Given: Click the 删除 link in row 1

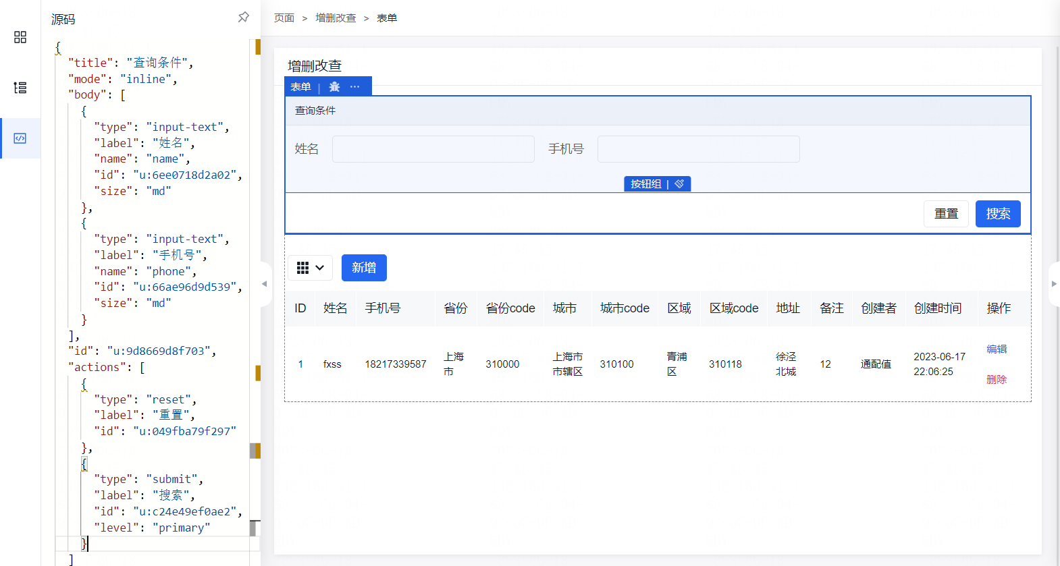Looking at the screenshot, I should click(x=997, y=379).
